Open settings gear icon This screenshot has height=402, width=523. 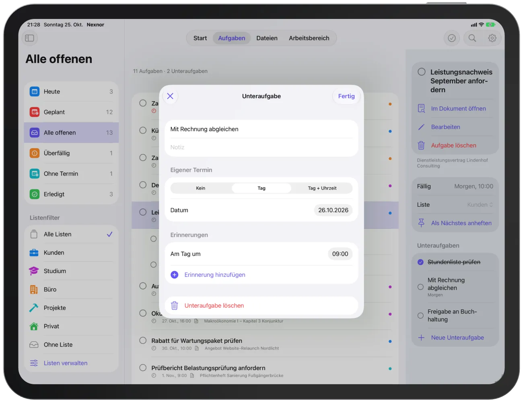pos(492,38)
